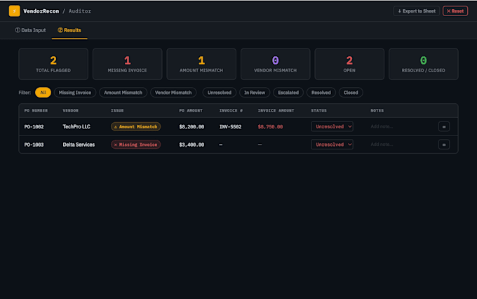Click Export to Sheet button
This screenshot has width=477, height=299.
(x=417, y=11)
